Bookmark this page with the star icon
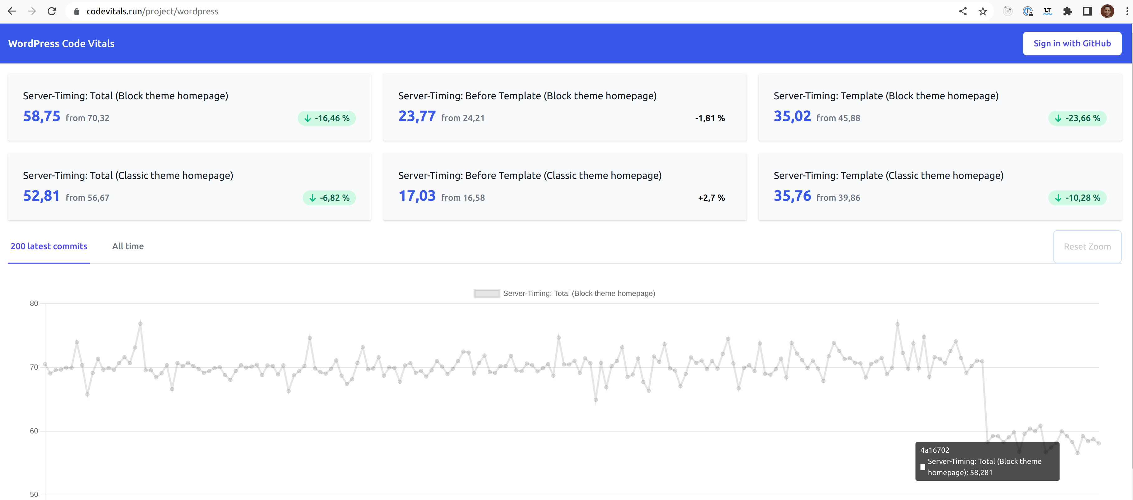1133x500 pixels. point(983,12)
